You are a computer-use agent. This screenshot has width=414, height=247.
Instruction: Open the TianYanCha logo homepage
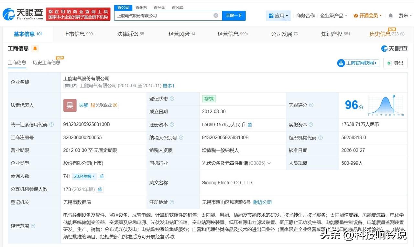click(x=23, y=14)
